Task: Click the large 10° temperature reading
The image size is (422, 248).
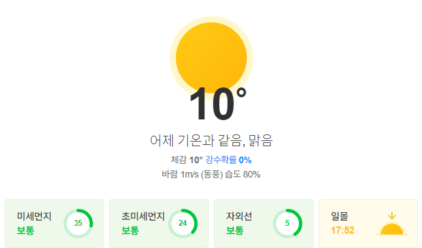Action: click(x=217, y=104)
